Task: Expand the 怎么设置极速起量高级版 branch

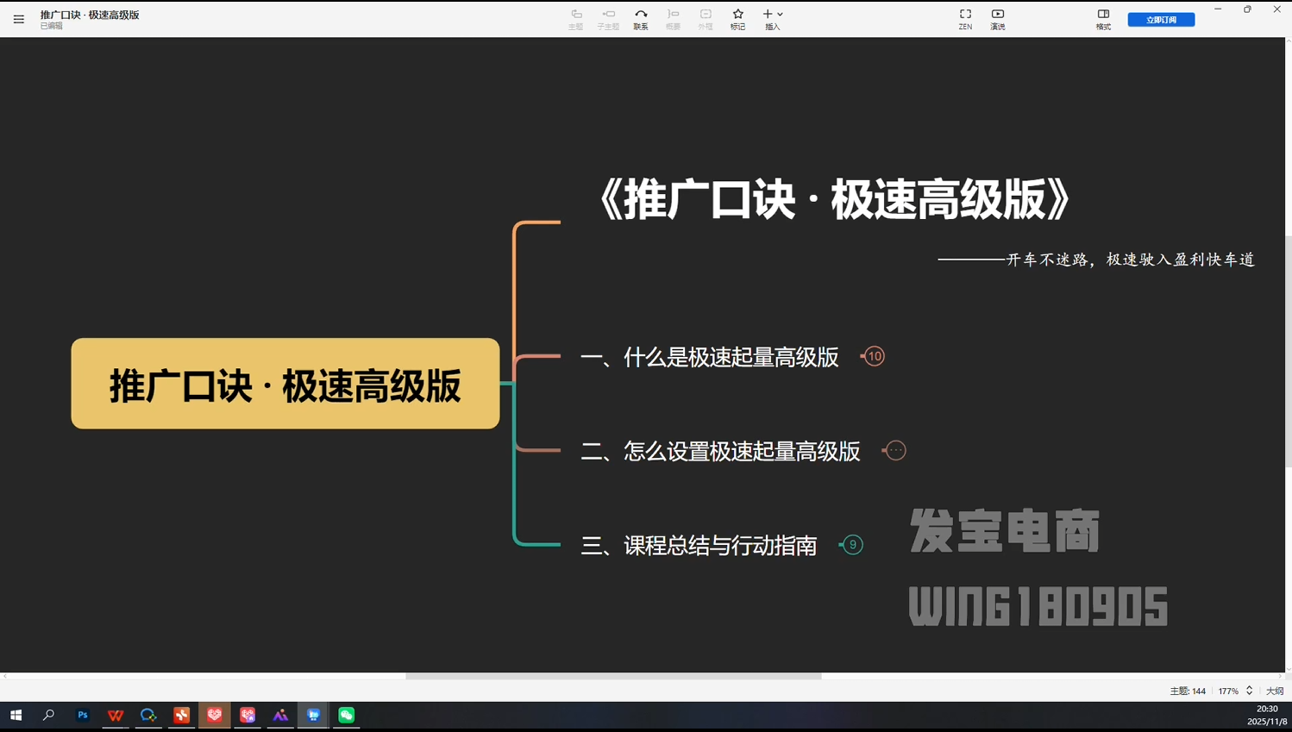Action: (x=894, y=450)
